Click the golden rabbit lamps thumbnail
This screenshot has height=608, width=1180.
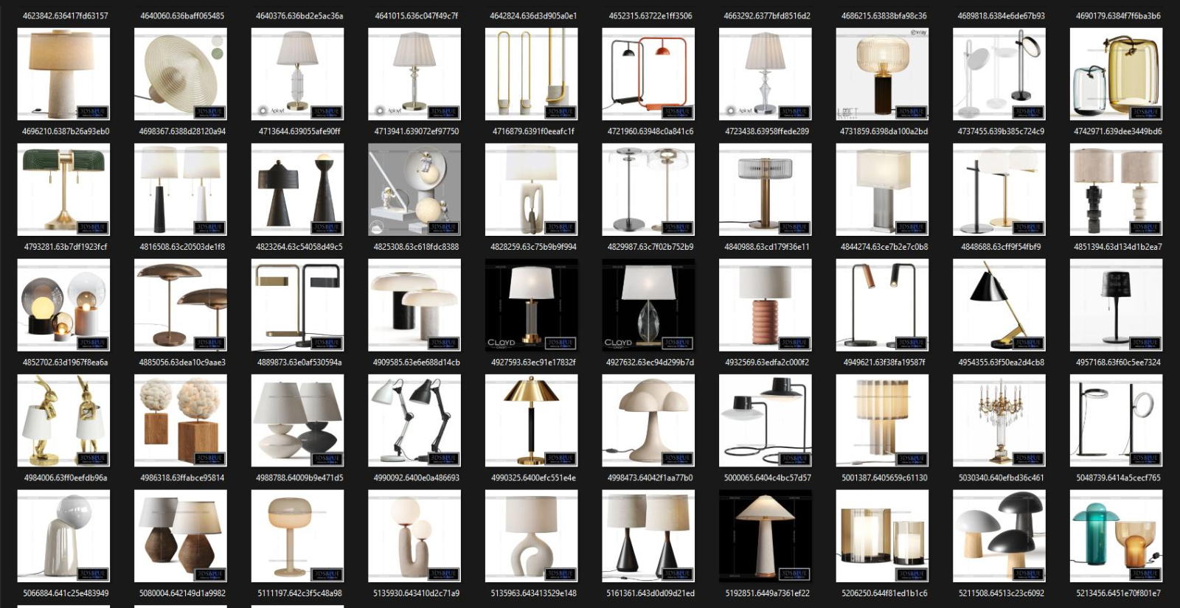click(63, 420)
